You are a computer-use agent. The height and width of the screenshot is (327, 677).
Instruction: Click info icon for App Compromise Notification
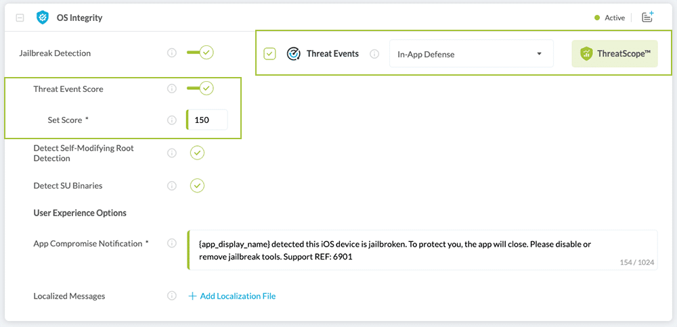(172, 243)
